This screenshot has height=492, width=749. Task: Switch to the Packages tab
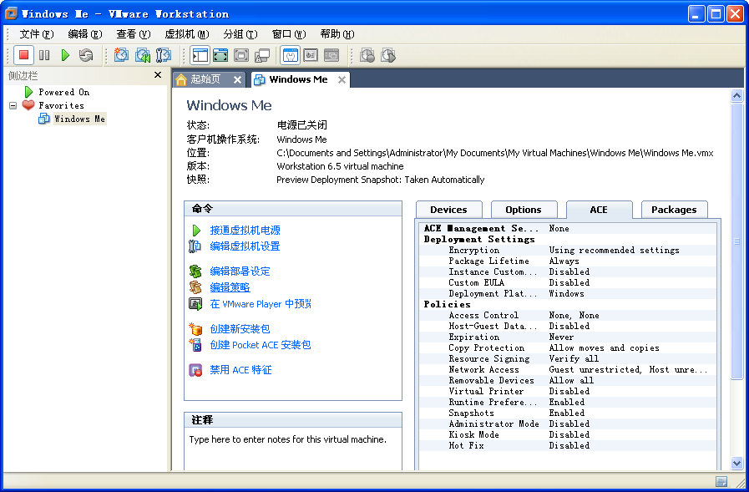point(674,210)
